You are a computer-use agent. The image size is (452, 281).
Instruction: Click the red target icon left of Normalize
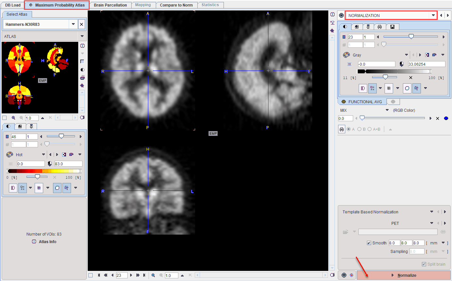click(x=352, y=275)
